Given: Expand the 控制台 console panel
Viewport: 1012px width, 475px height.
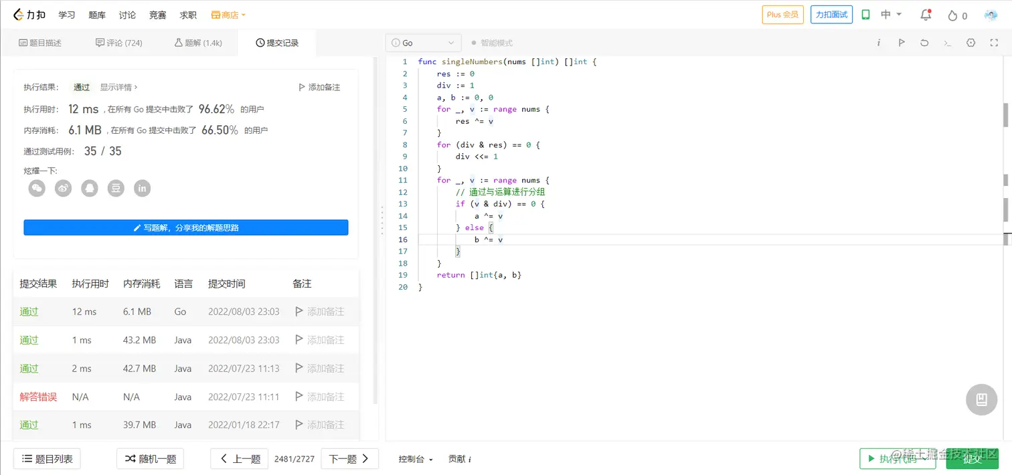Looking at the screenshot, I should tap(416, 459).
